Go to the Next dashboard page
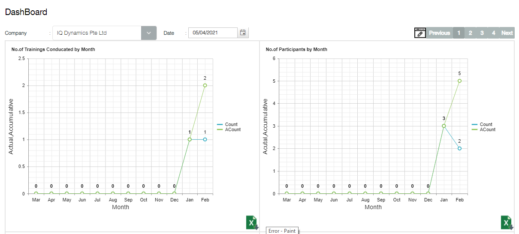 pos(507,33)
